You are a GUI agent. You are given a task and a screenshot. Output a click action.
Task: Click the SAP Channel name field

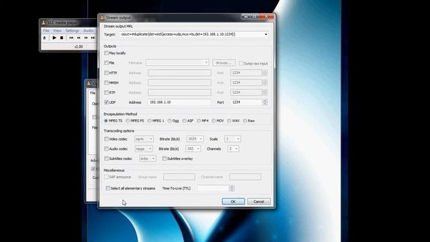(245, 177)
